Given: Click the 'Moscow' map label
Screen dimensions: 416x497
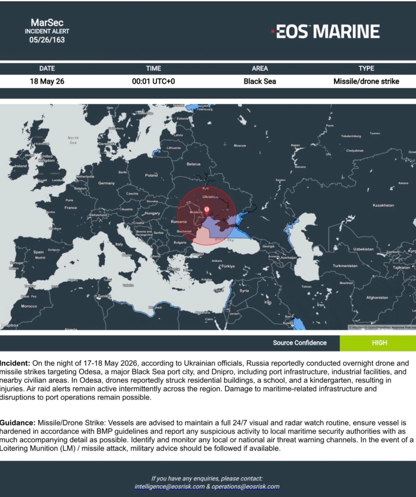Looking at the screenshot, I should 240,146.
